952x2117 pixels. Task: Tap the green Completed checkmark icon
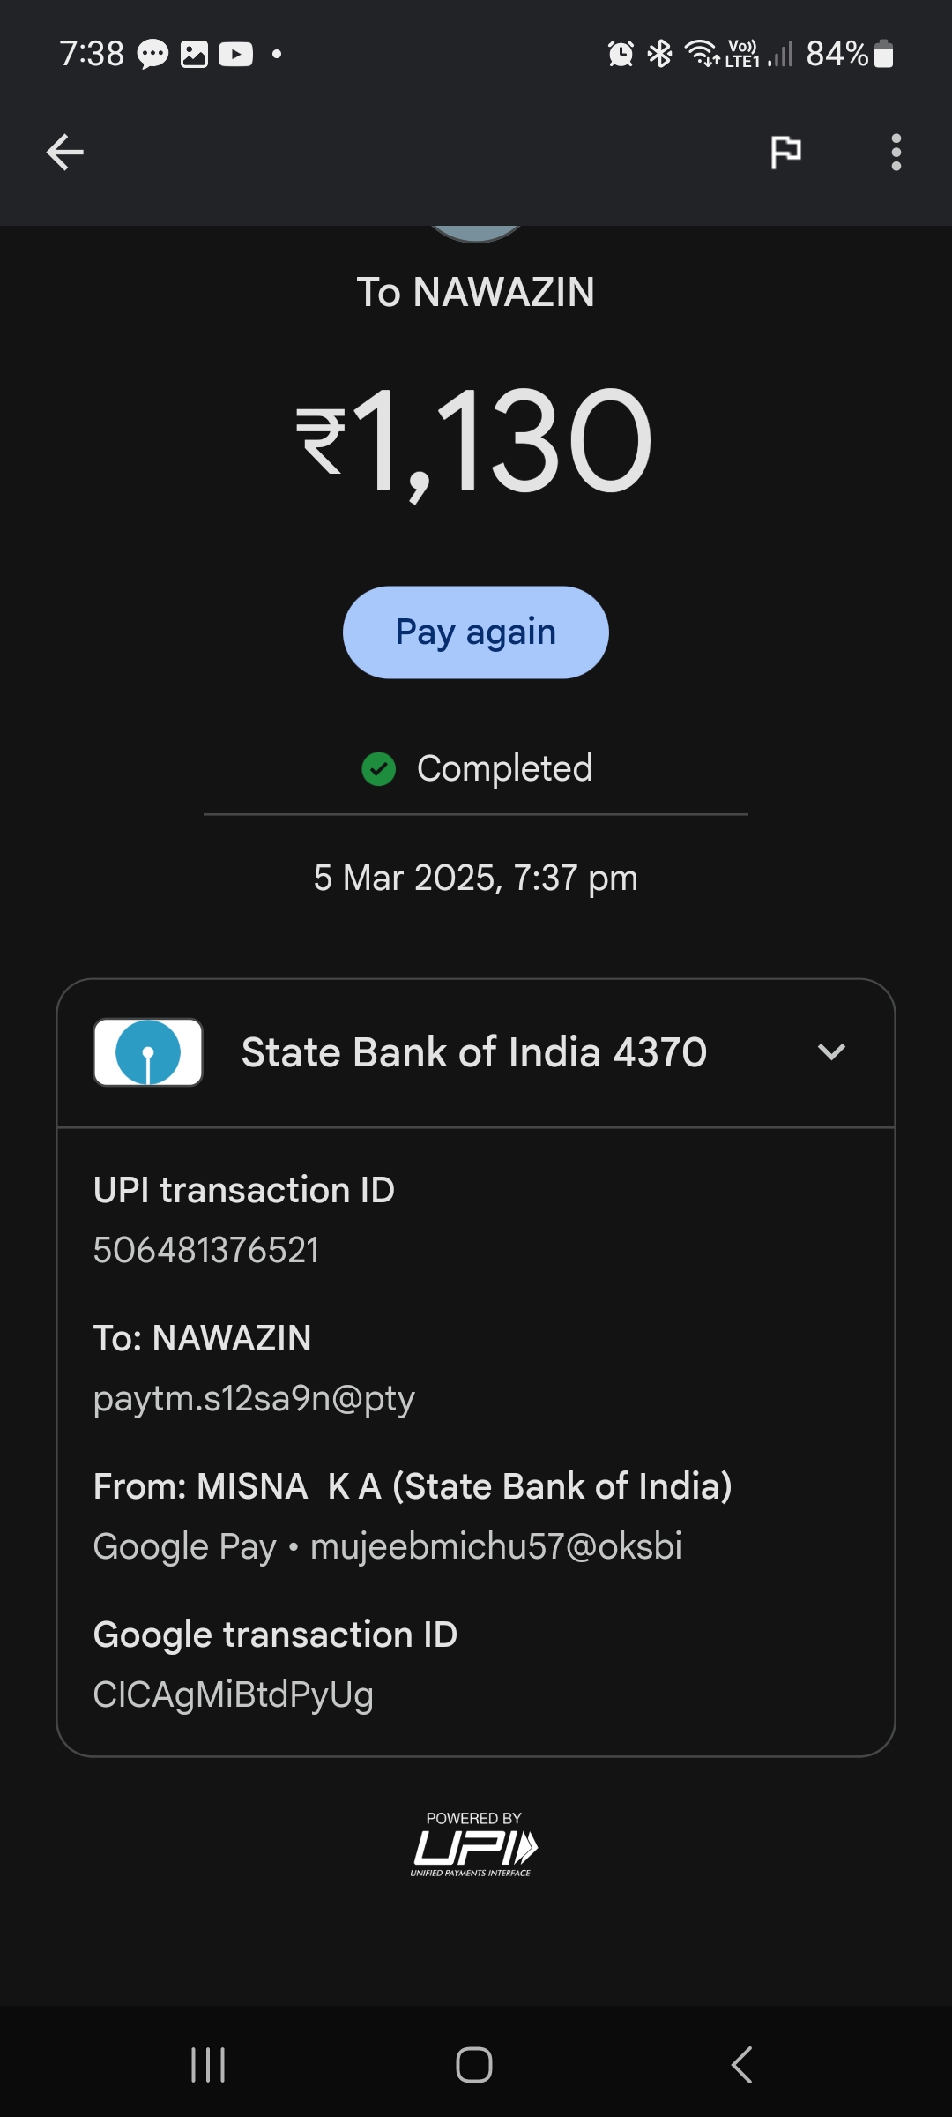pos(379,768)
